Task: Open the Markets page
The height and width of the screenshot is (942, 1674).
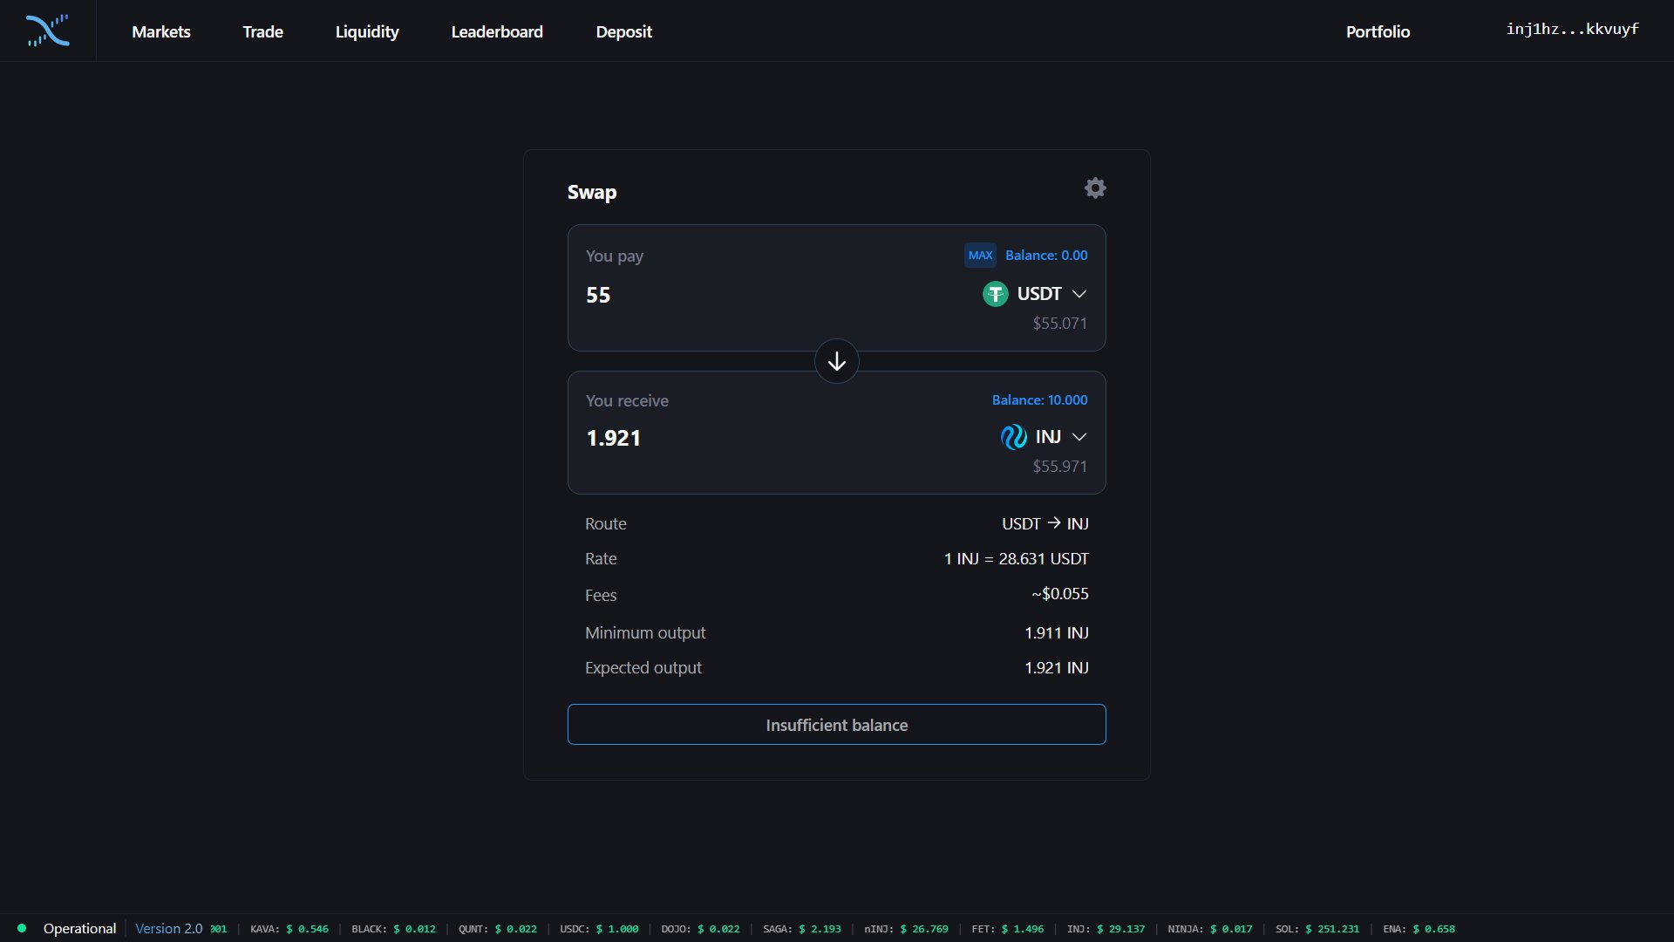Action: click(x=161, y=31)
